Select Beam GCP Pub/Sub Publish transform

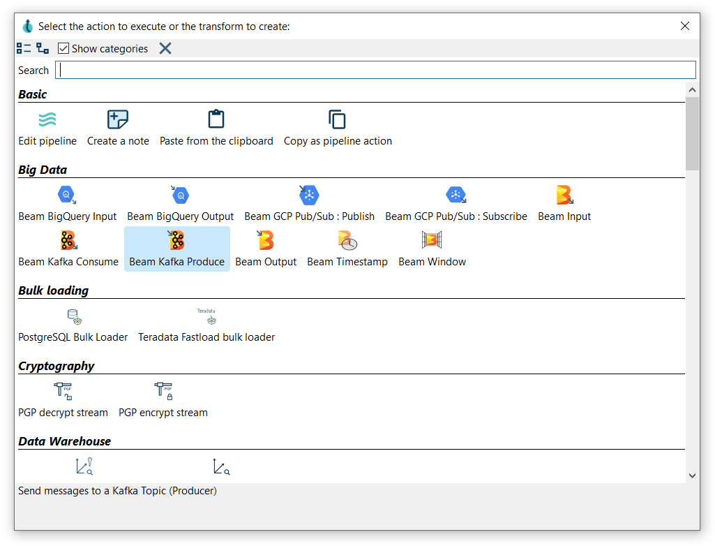[x=309, y=202]
